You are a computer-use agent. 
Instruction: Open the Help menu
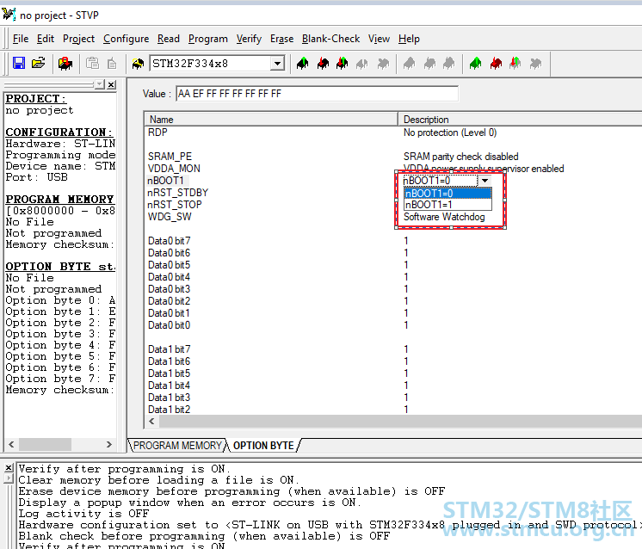coord(409,39)
